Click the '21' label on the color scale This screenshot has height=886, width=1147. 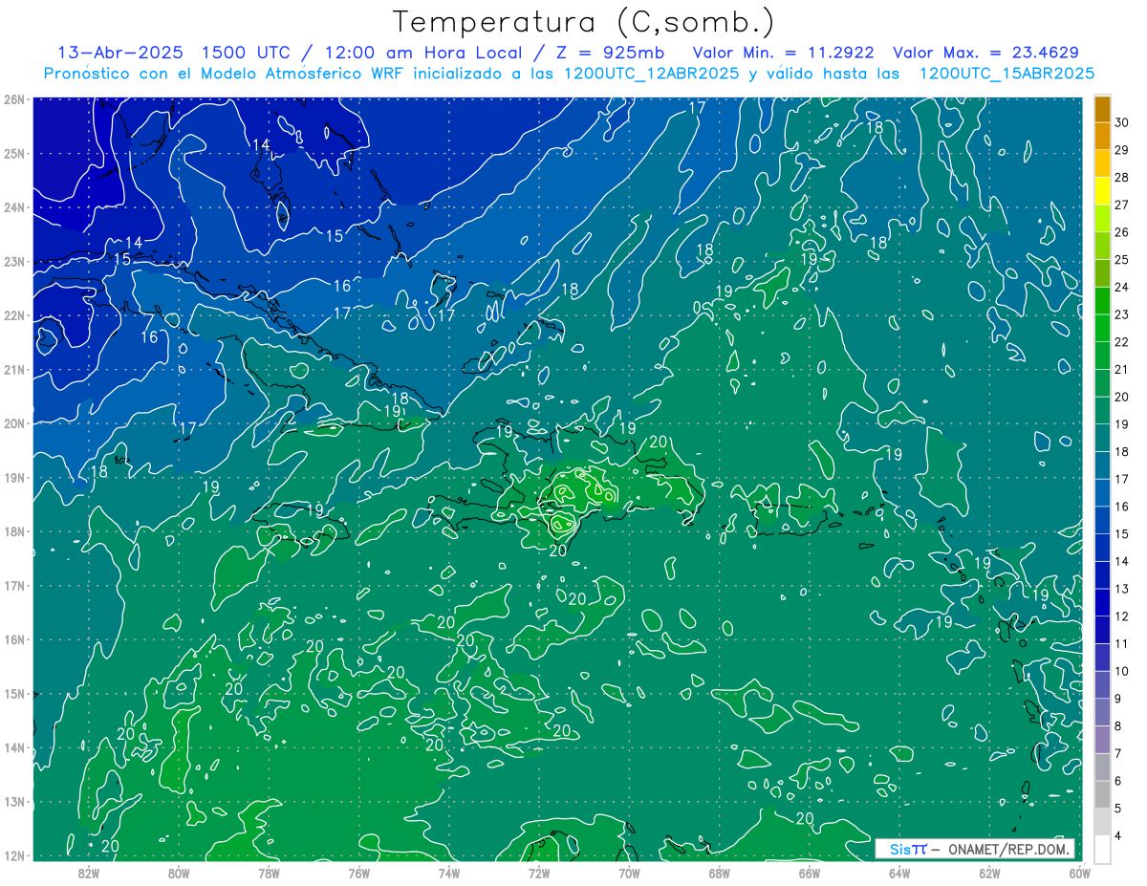coord(1122,369)
